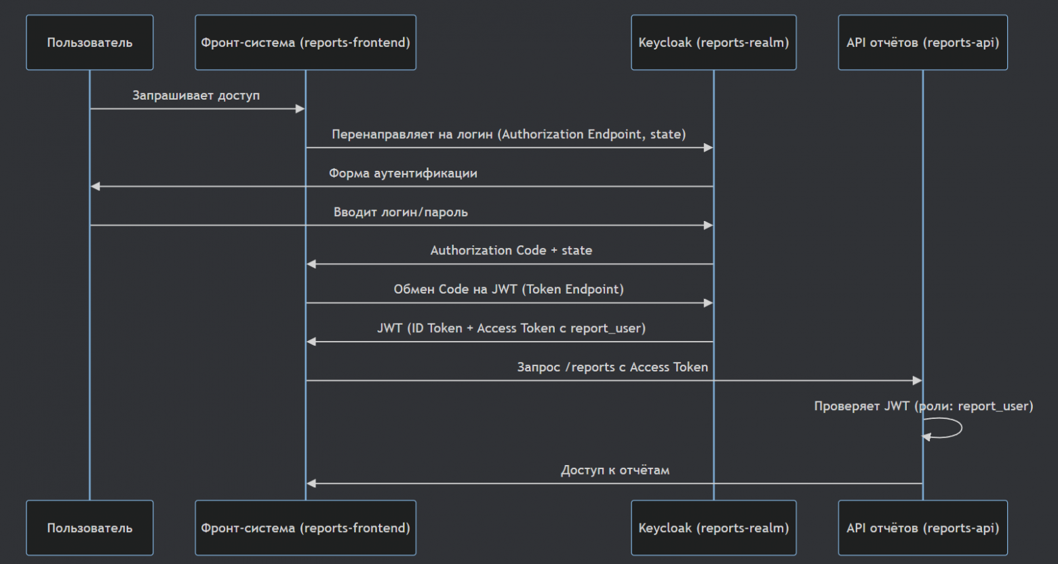Select the 'Доступ к отчётам' message label
The height and width of the screenshot is (564, 1058).
(615, 470)
